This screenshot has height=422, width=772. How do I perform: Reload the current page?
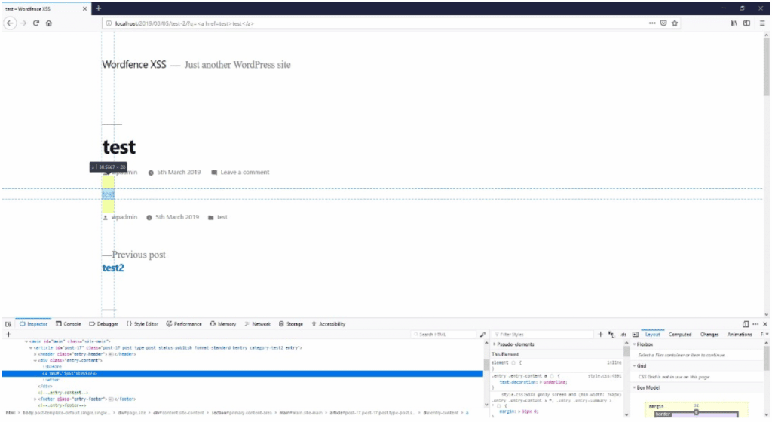[36, 23]
